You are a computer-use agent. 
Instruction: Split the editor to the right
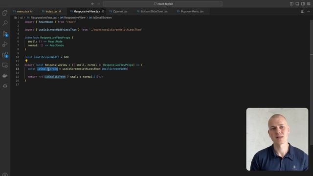(303, 11)
